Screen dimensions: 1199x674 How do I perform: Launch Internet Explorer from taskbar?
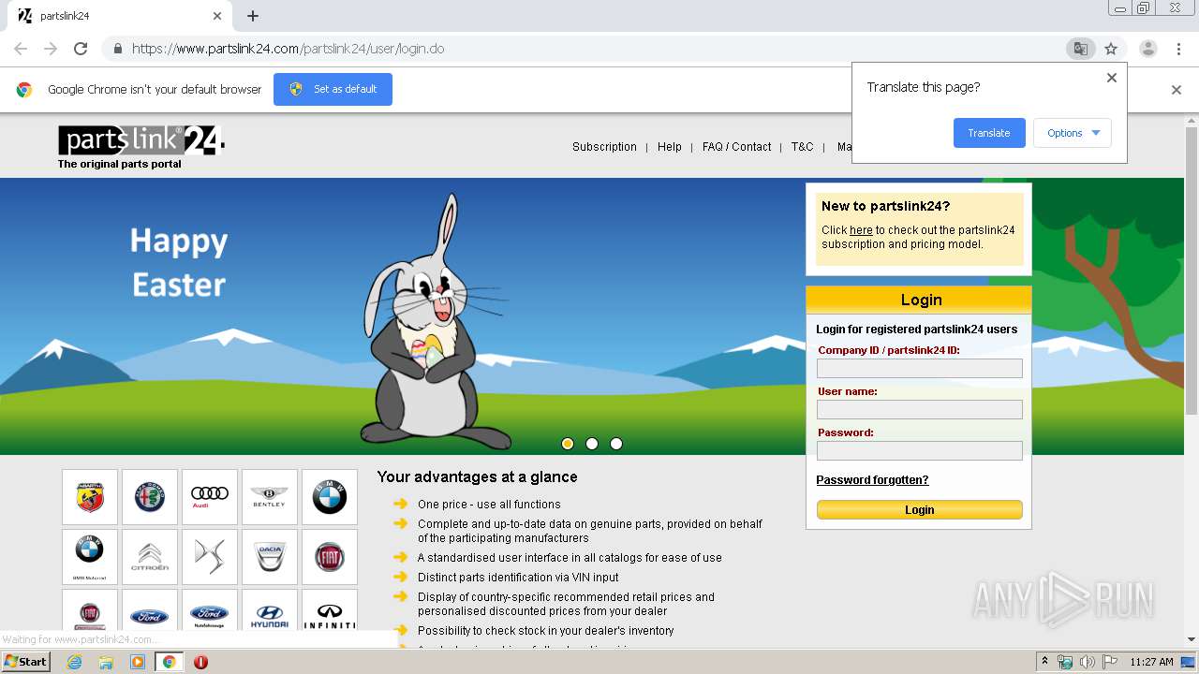click(x=74, y=662)
